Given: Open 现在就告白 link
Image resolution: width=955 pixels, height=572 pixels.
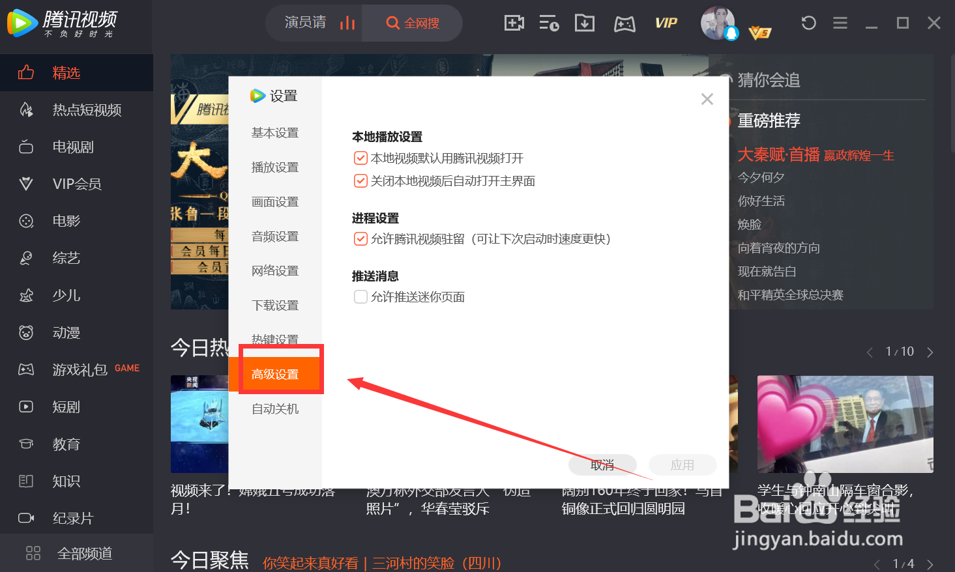Looking at the screenshot, I should pos(767,271).
